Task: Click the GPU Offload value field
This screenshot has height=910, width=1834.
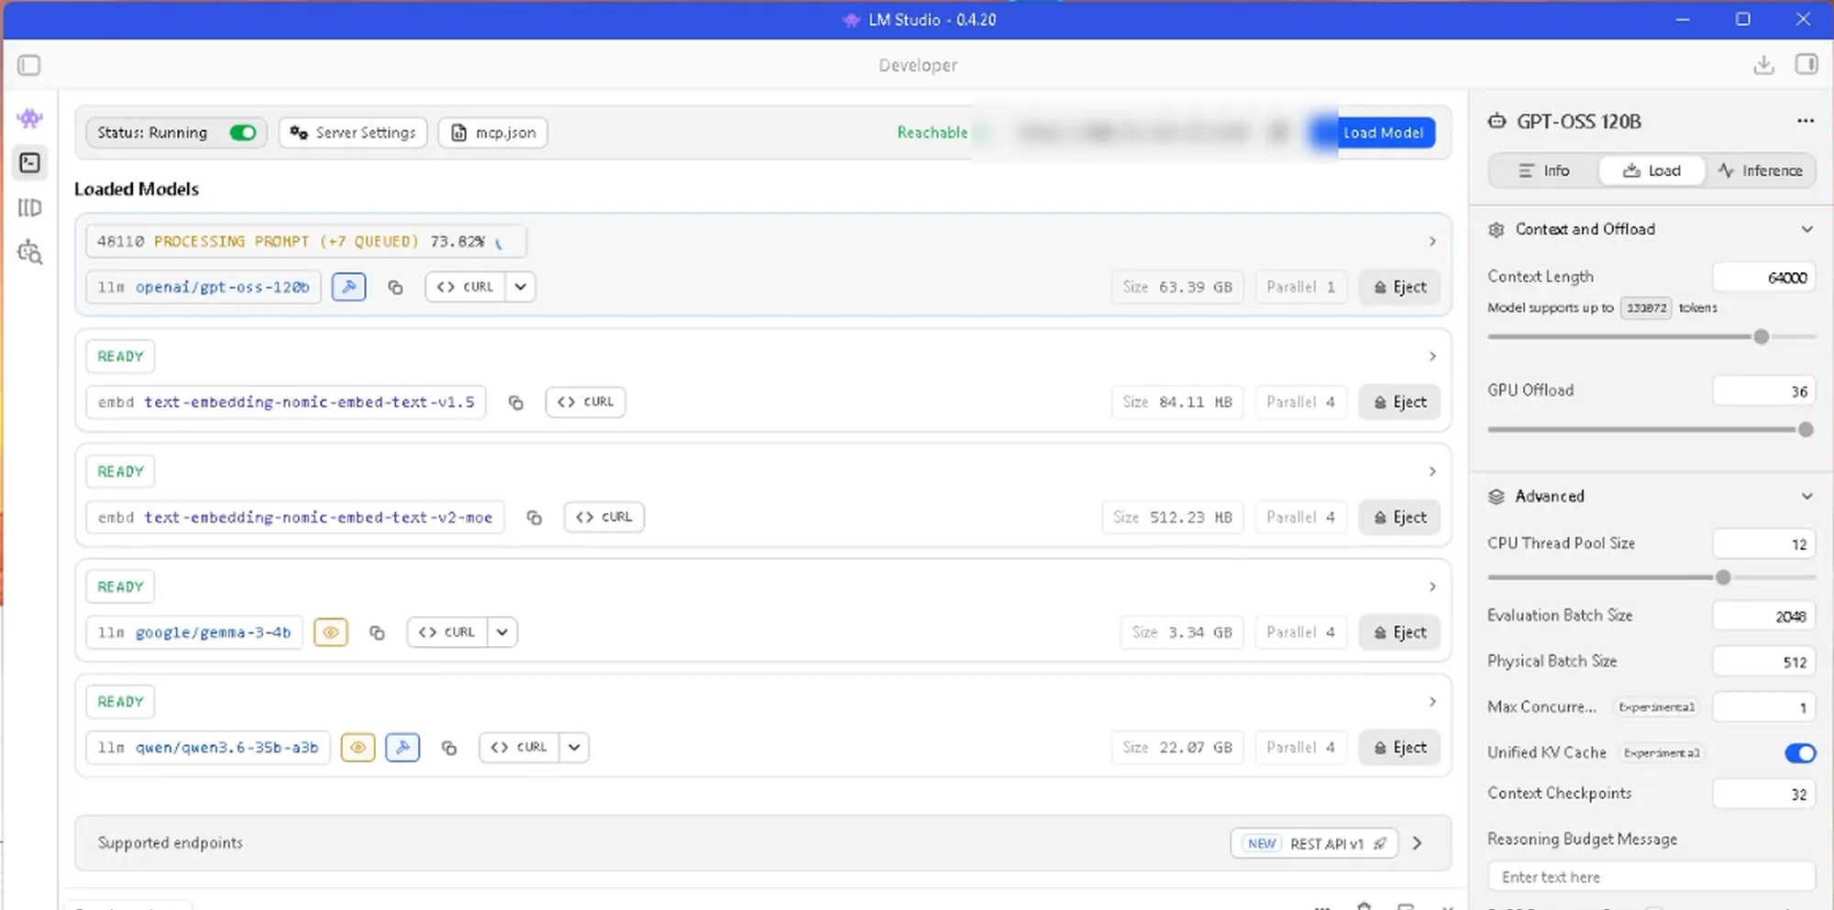Action: 1763,391
